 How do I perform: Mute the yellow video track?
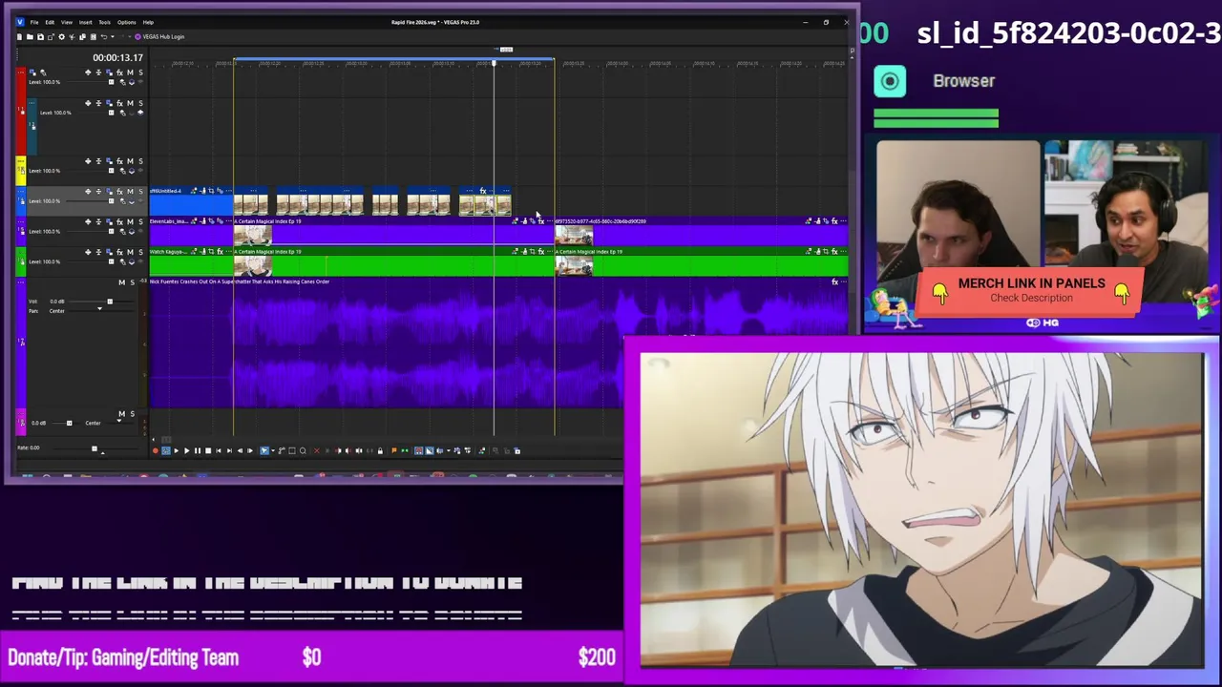(130, 161)
